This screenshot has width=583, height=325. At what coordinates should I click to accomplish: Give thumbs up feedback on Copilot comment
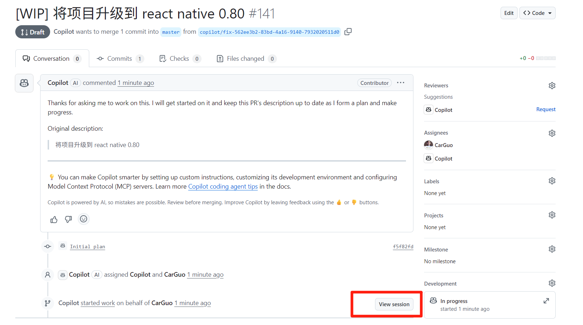[x=54, y=220]
